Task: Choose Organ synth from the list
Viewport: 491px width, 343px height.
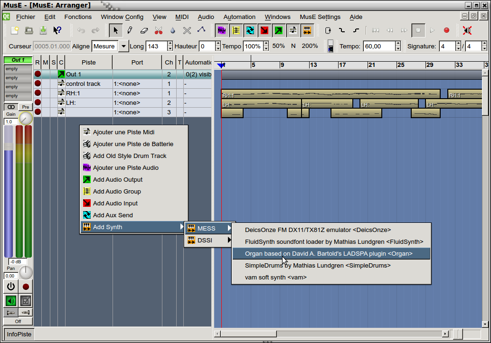Action: [329, 254]
